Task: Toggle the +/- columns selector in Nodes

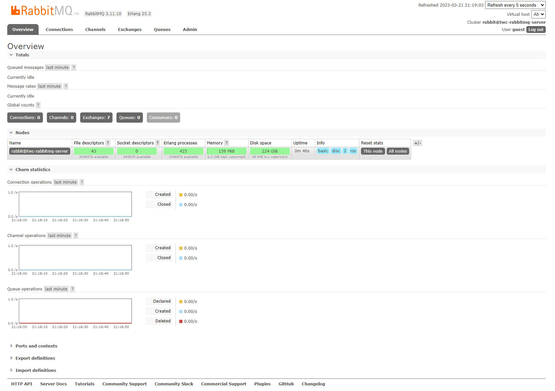Action: [417, 143]
